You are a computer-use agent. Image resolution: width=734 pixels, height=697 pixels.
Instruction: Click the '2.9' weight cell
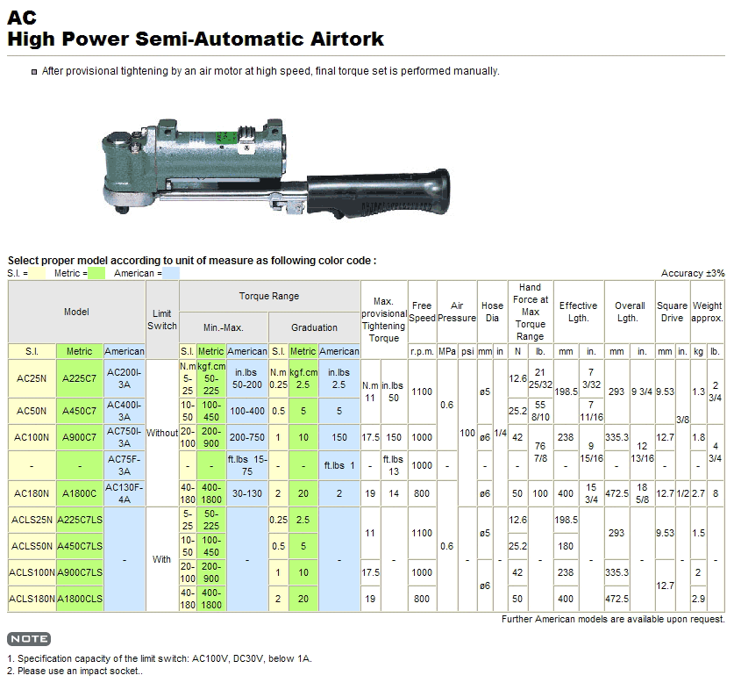coord(698,599)
